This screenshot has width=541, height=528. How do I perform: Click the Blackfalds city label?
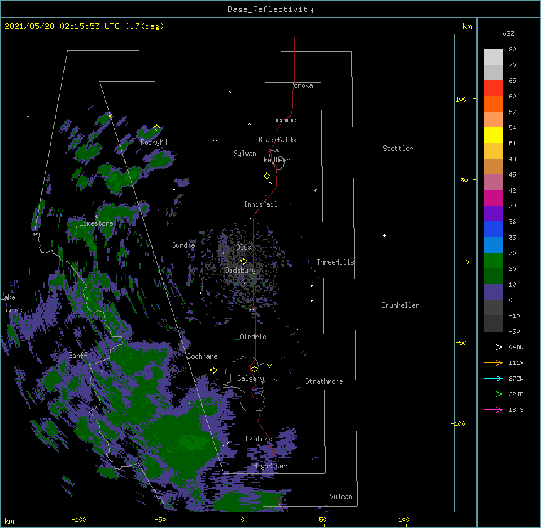277,140
